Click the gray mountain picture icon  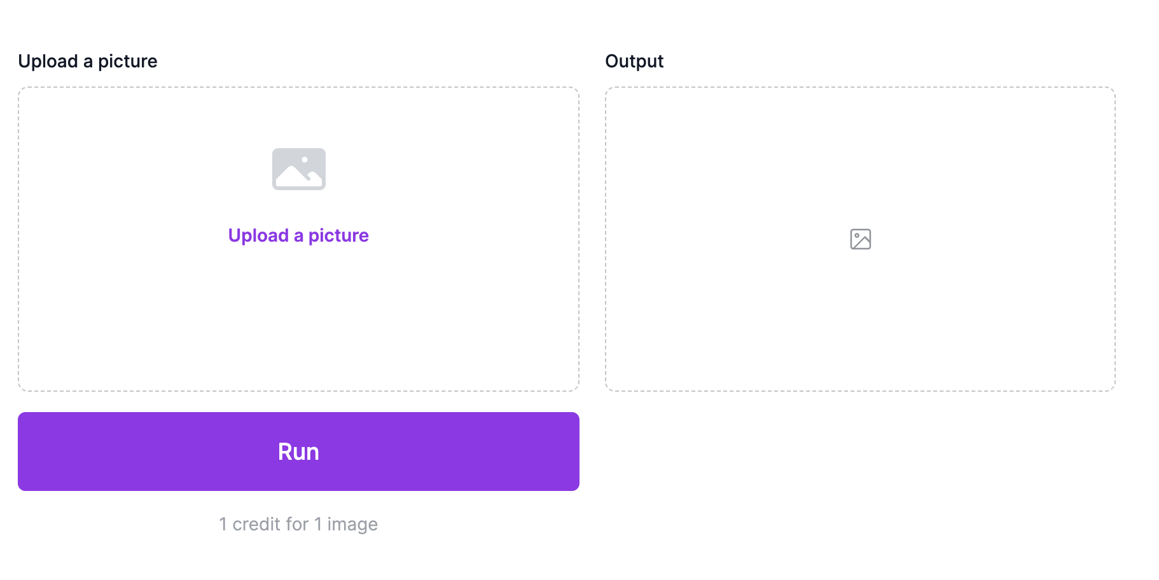tap(298, 169)
